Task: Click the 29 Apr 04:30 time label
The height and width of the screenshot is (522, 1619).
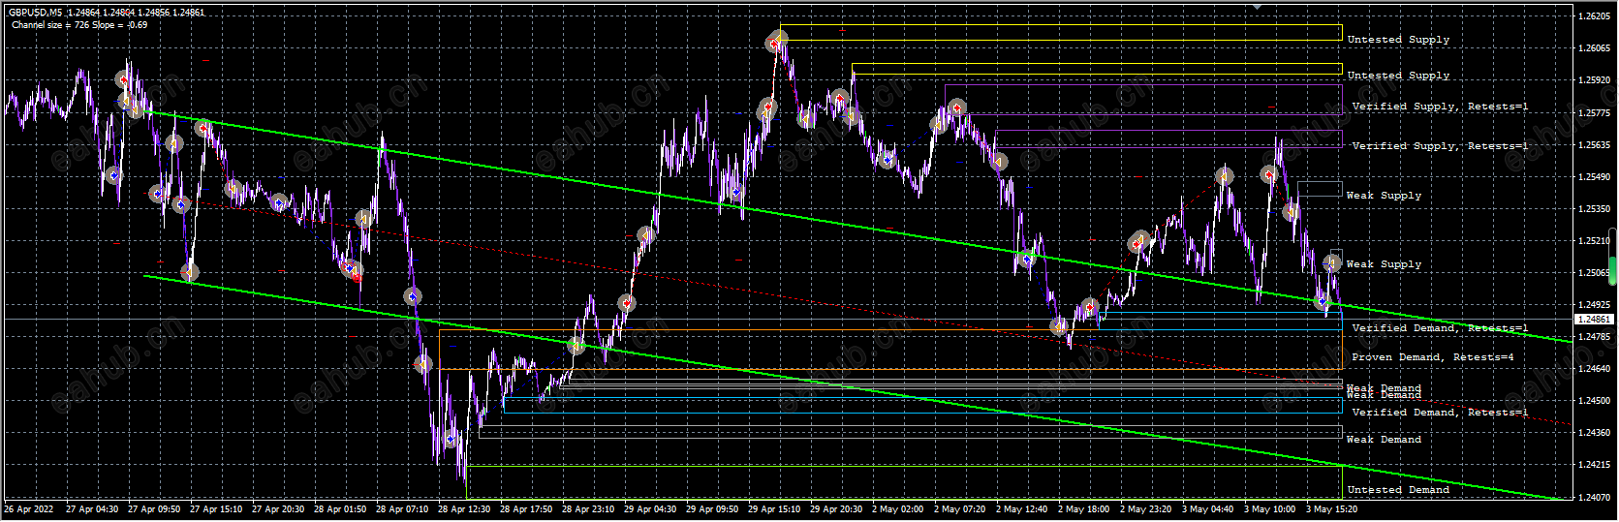Action: [650, 509]
